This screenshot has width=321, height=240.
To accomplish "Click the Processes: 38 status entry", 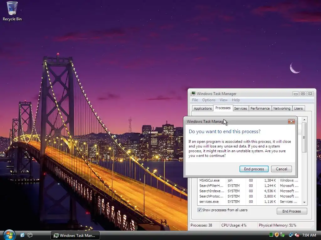I will point(201,225).
